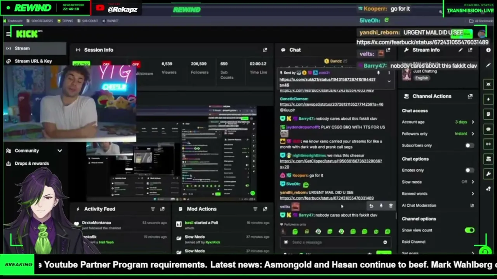Toggle Emotes only chat mode

[x=469, y=170]
